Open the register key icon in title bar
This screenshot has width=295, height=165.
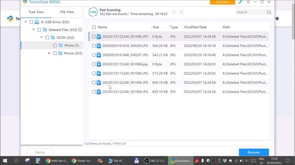point(240,2)
